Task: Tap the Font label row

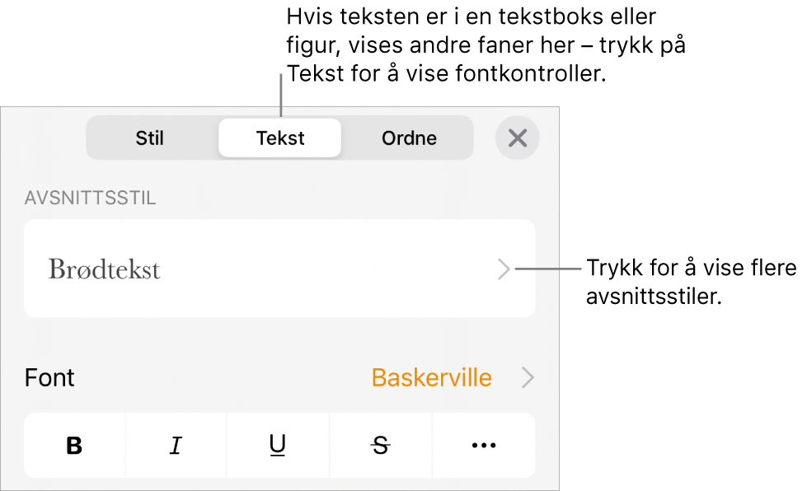Action: click(x=49, y=377)
